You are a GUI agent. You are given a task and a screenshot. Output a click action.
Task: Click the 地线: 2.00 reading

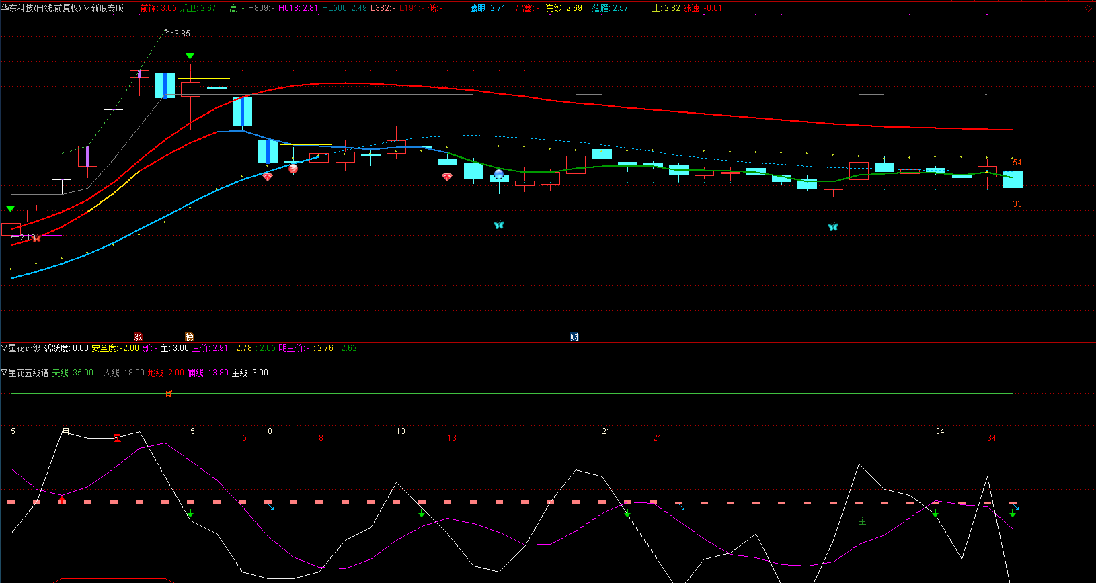coord(166,373)
